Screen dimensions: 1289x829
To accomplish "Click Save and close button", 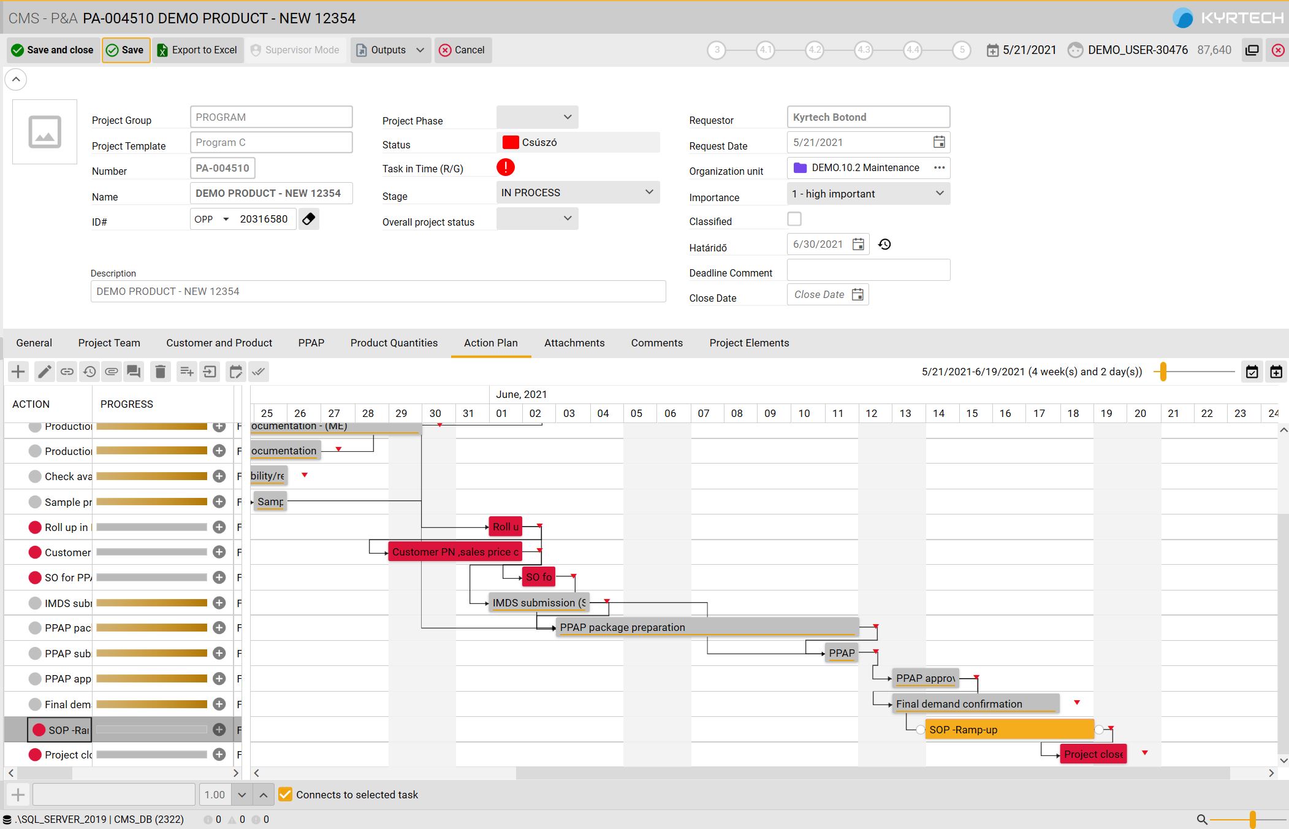I will coord(53,50).
